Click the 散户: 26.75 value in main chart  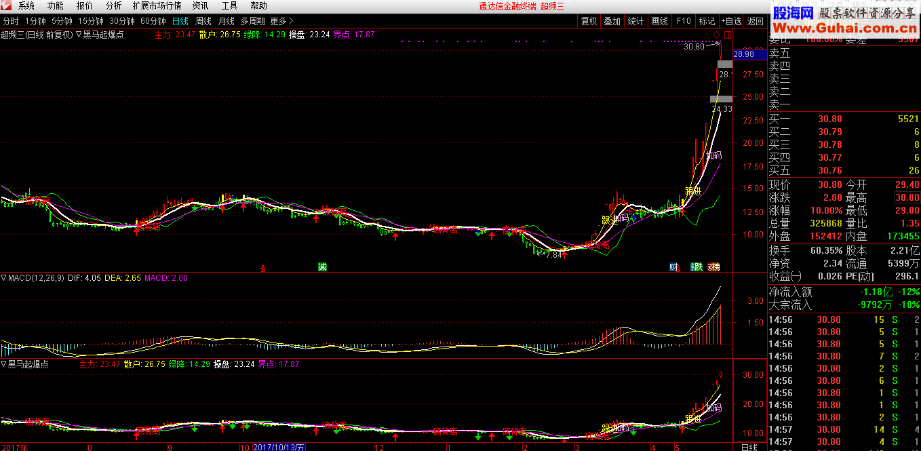(x=220, y=34)
